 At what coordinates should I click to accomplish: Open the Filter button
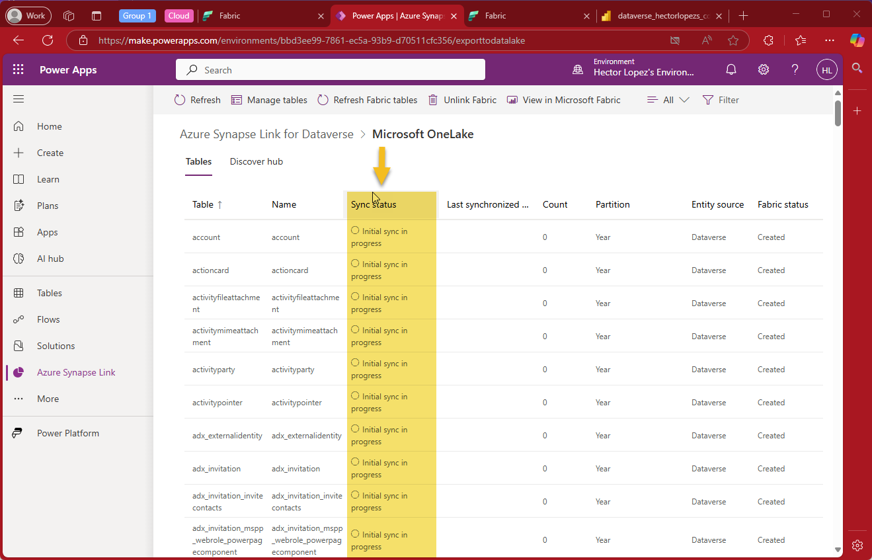point(721,100)
